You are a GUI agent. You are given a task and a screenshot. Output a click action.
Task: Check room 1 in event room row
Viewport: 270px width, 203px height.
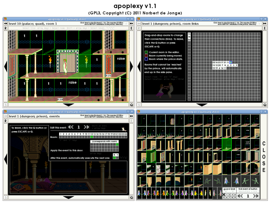point(61,137)
